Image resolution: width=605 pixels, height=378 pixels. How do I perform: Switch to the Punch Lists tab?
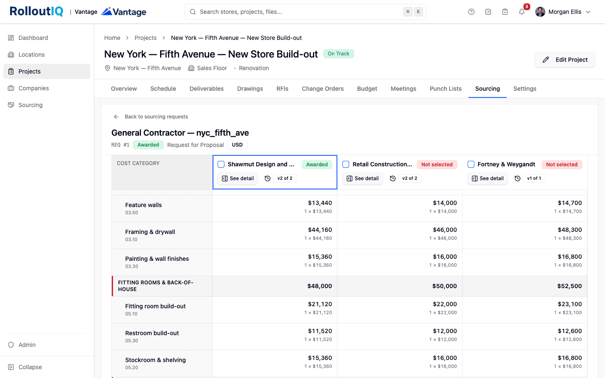coord(446,89)
